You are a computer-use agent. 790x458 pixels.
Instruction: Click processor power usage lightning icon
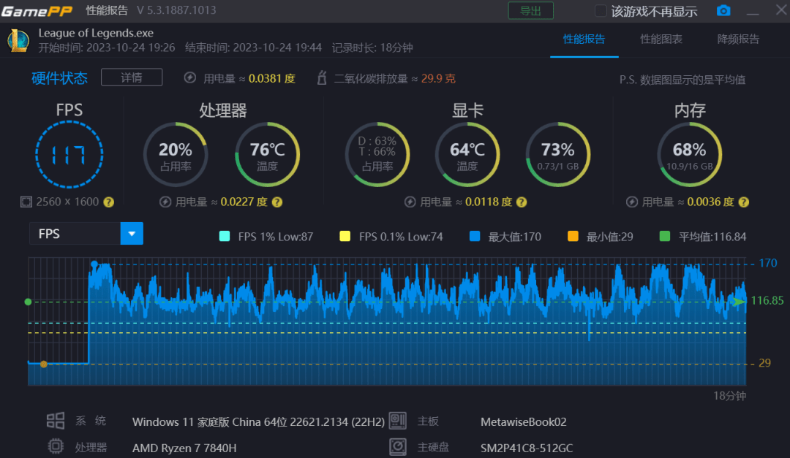click(165, 202)
